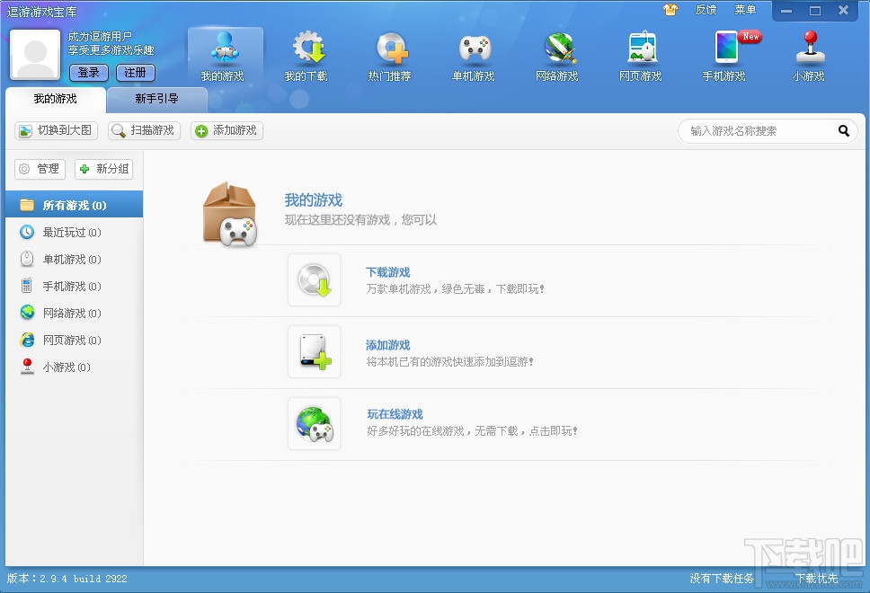This screenshot has width=870, height=593.
Task: Open the 小游戏 joystick icon section
Action: [807, 54]
